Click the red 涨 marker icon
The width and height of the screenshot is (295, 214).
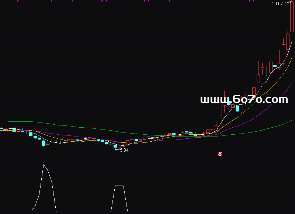coord(220,154)
